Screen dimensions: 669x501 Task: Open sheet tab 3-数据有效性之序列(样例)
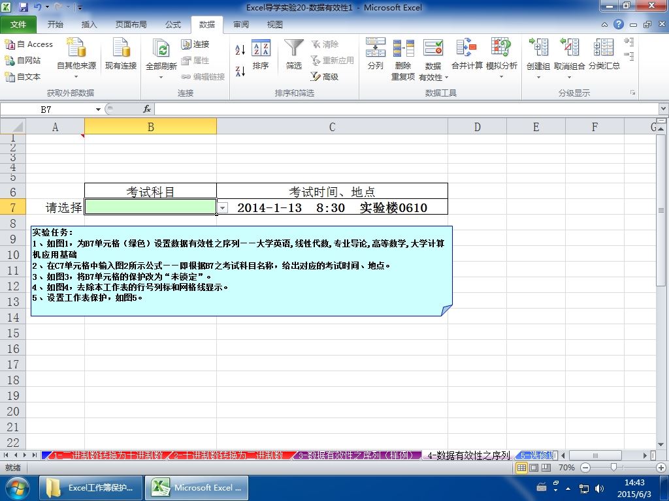pyautogui.click(x=359, y=455)
